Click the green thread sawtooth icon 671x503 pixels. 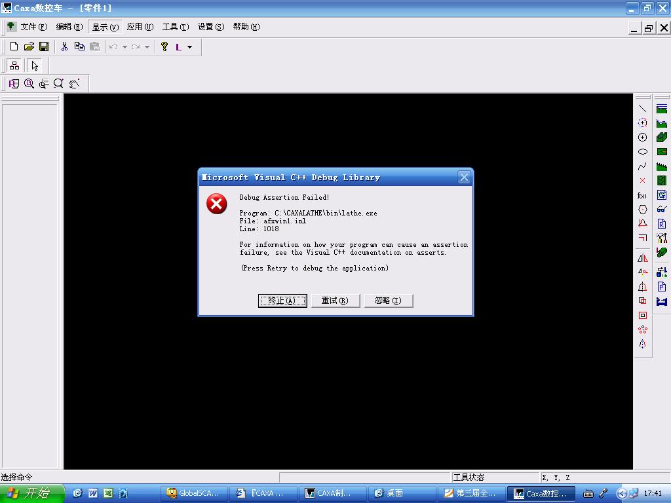tap(662, 166)
